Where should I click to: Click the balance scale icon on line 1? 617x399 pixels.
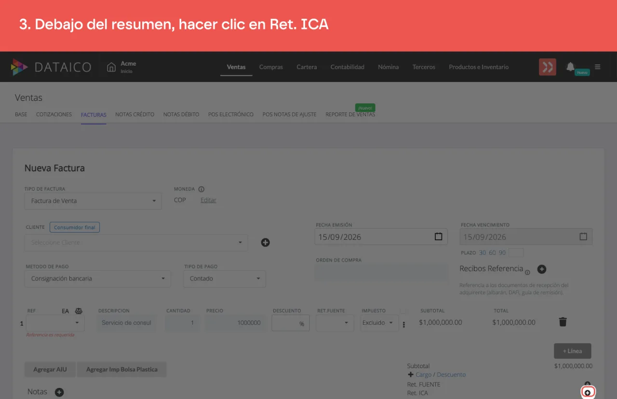[79, 311]
